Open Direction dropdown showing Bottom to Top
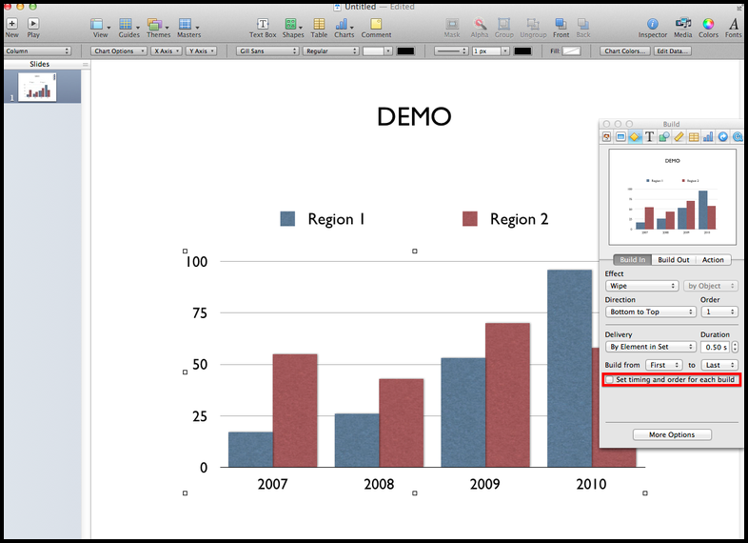Screen dimensions: 748x543 coord(650,312)
